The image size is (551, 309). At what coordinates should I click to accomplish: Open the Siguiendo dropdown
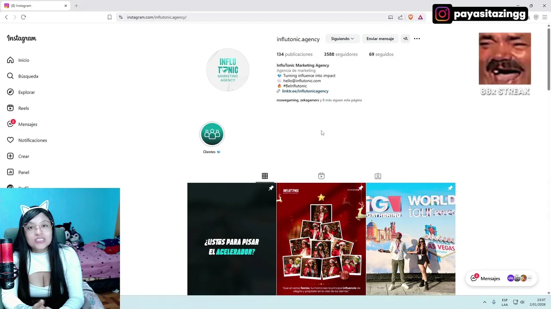point(342,39)
